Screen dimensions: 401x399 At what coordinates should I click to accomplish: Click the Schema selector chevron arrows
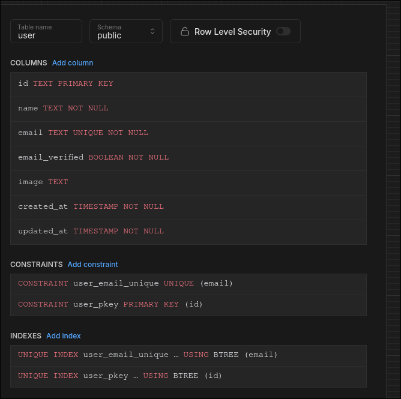(x=152, y=31)
